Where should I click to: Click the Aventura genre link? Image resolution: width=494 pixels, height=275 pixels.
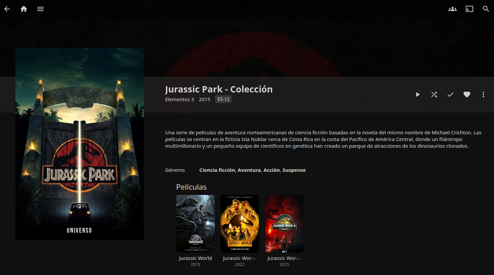249,170
